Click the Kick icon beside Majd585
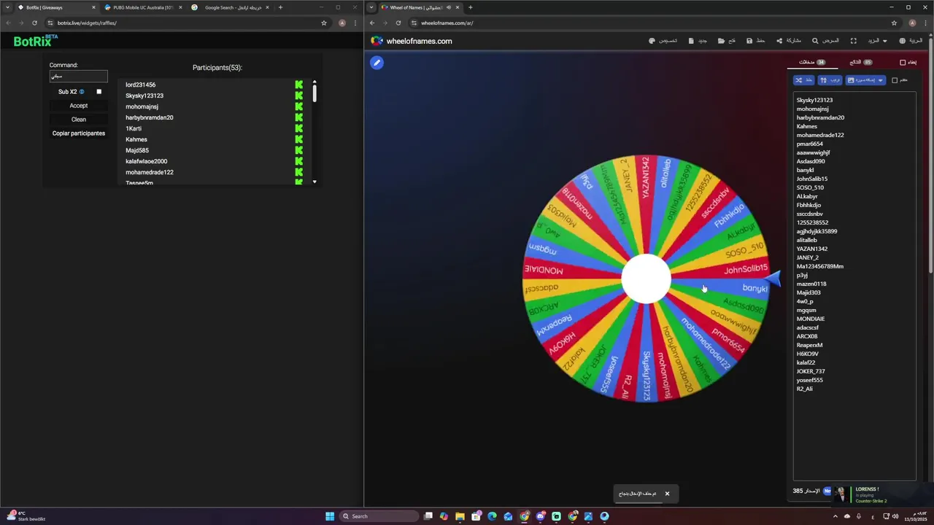Screen dimensions: 934x525 click(x=298, y=150)
